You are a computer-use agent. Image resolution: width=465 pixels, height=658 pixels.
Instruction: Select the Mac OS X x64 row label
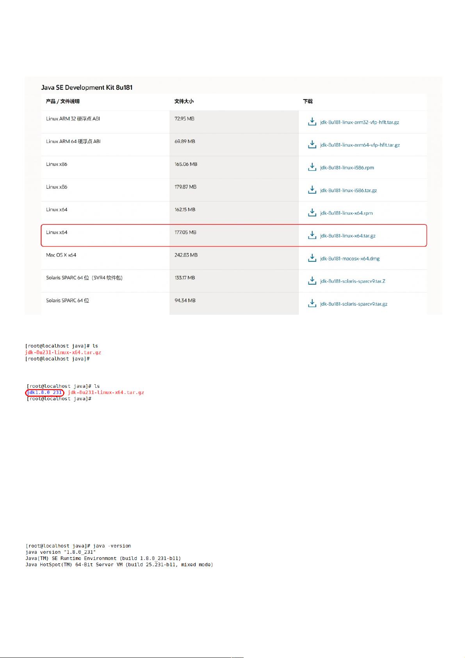click(61, 255)
